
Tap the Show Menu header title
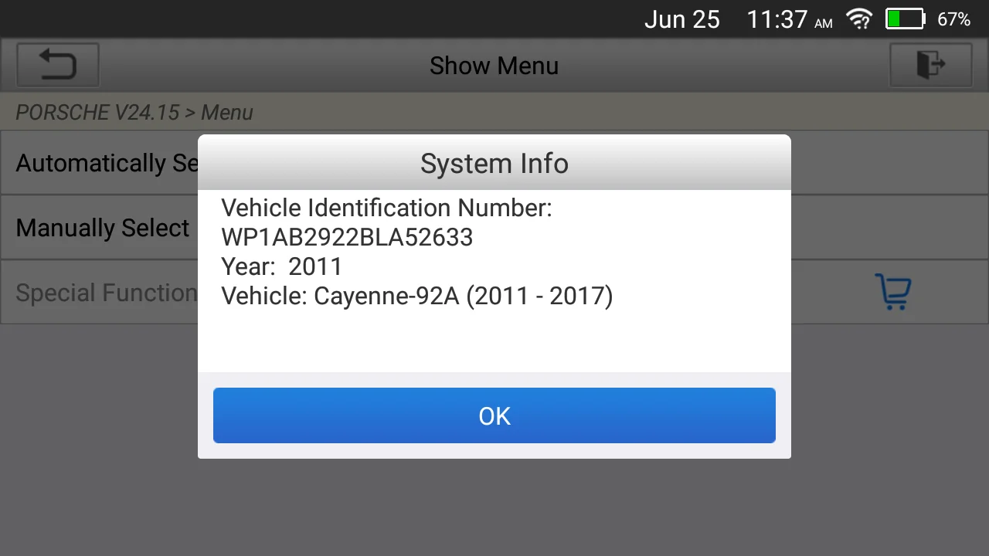point(494,66)
